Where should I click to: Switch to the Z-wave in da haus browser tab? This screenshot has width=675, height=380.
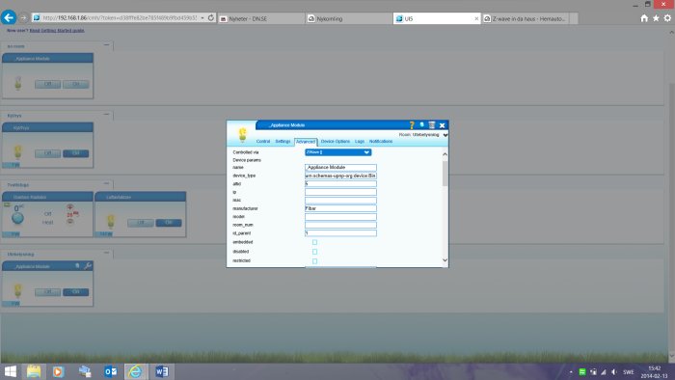[x=526, y=18]
